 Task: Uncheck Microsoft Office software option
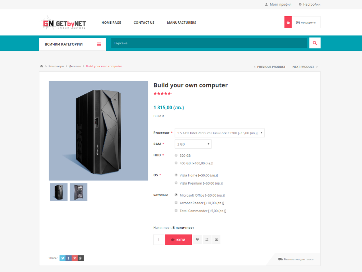click(176, 195)
